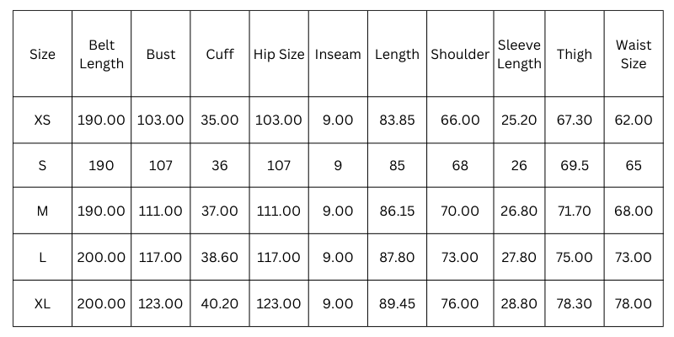Click XL Cuff value 40.20
674x337 pixels.
point(220,304)
